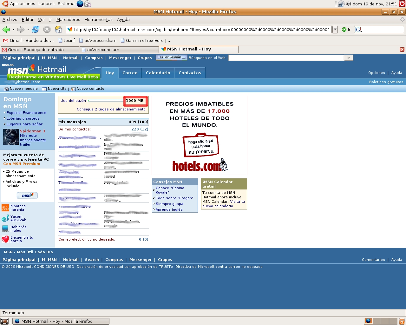Switch to the Gmail - Bandeja de entrada tab
Screen dimensions: 406x325
[40, 50]
